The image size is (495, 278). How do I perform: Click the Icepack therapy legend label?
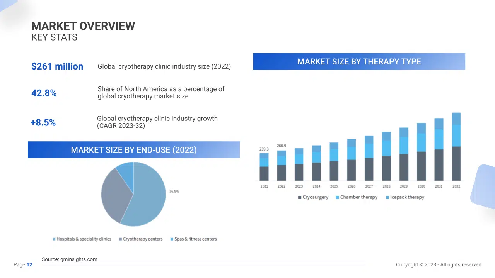click(x=407, y=197)
